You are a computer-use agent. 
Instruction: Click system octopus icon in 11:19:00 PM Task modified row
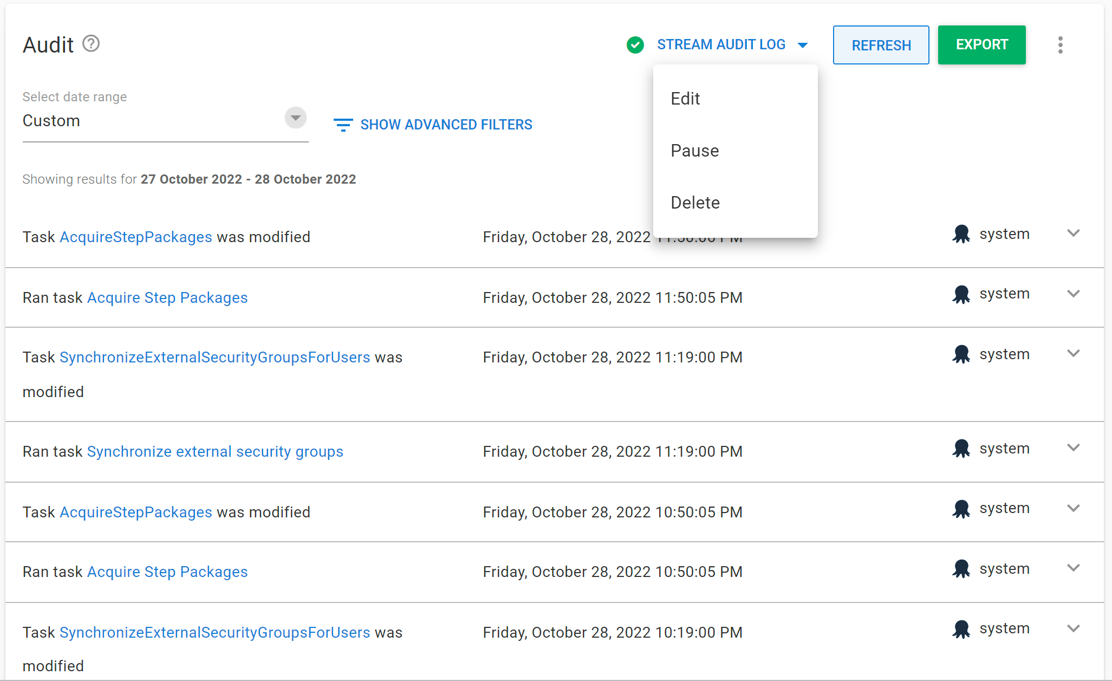pos(961,354)
